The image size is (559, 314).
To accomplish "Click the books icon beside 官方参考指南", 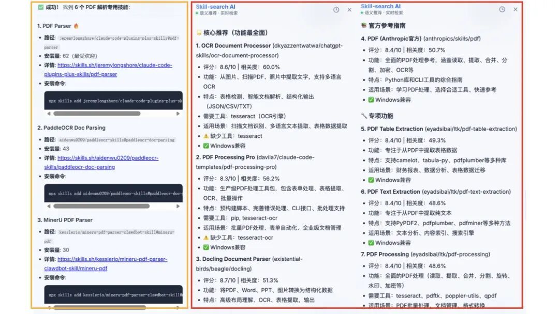I will [x=364, y=25].
